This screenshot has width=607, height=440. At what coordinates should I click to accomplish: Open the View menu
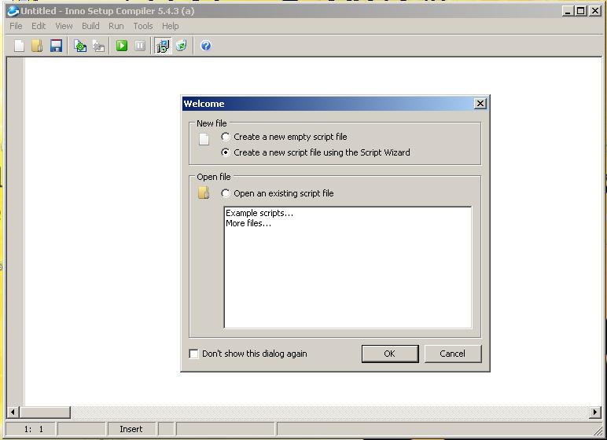[x=64, y=26]
